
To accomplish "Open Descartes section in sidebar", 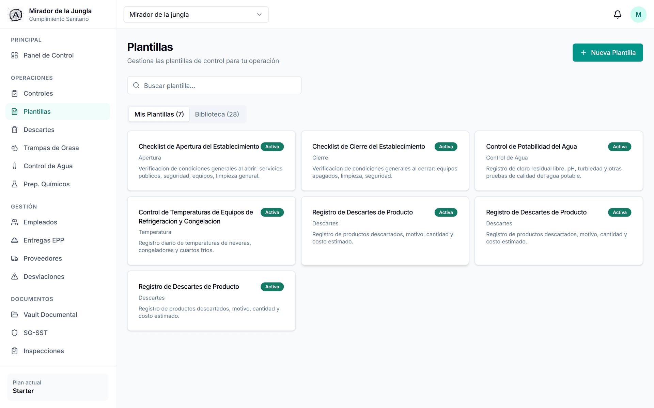I will tap(58, 130).
